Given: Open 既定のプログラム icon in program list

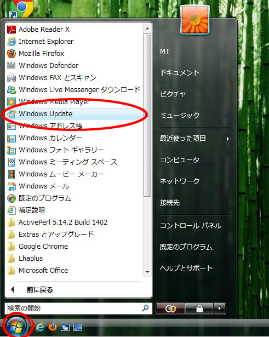Looking at the screenshot, I should (x=12, y=198).
